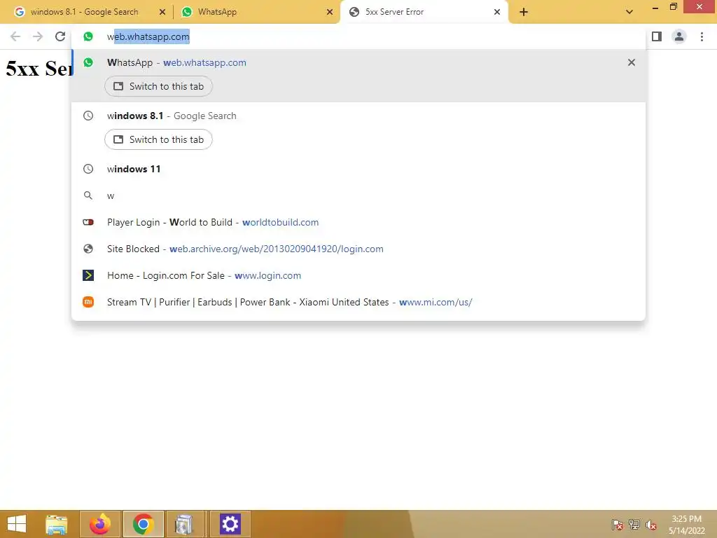Viewport: 717px width, 538px height.
Task: Click the browser Back arrow
Action: [15, 36]
